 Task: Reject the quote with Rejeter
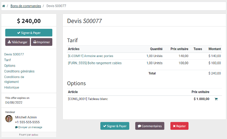[x=179, y=126]
